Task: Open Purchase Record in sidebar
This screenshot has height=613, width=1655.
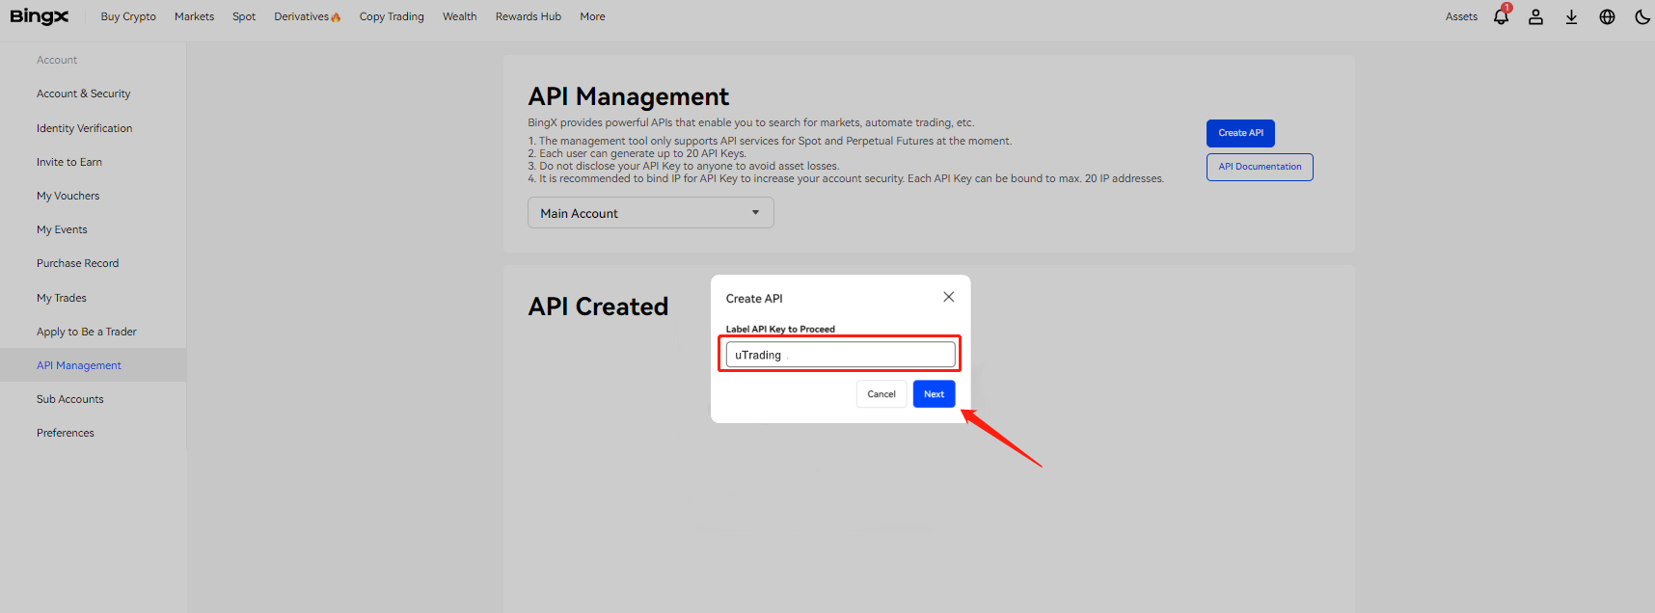Action: [77, 263]
